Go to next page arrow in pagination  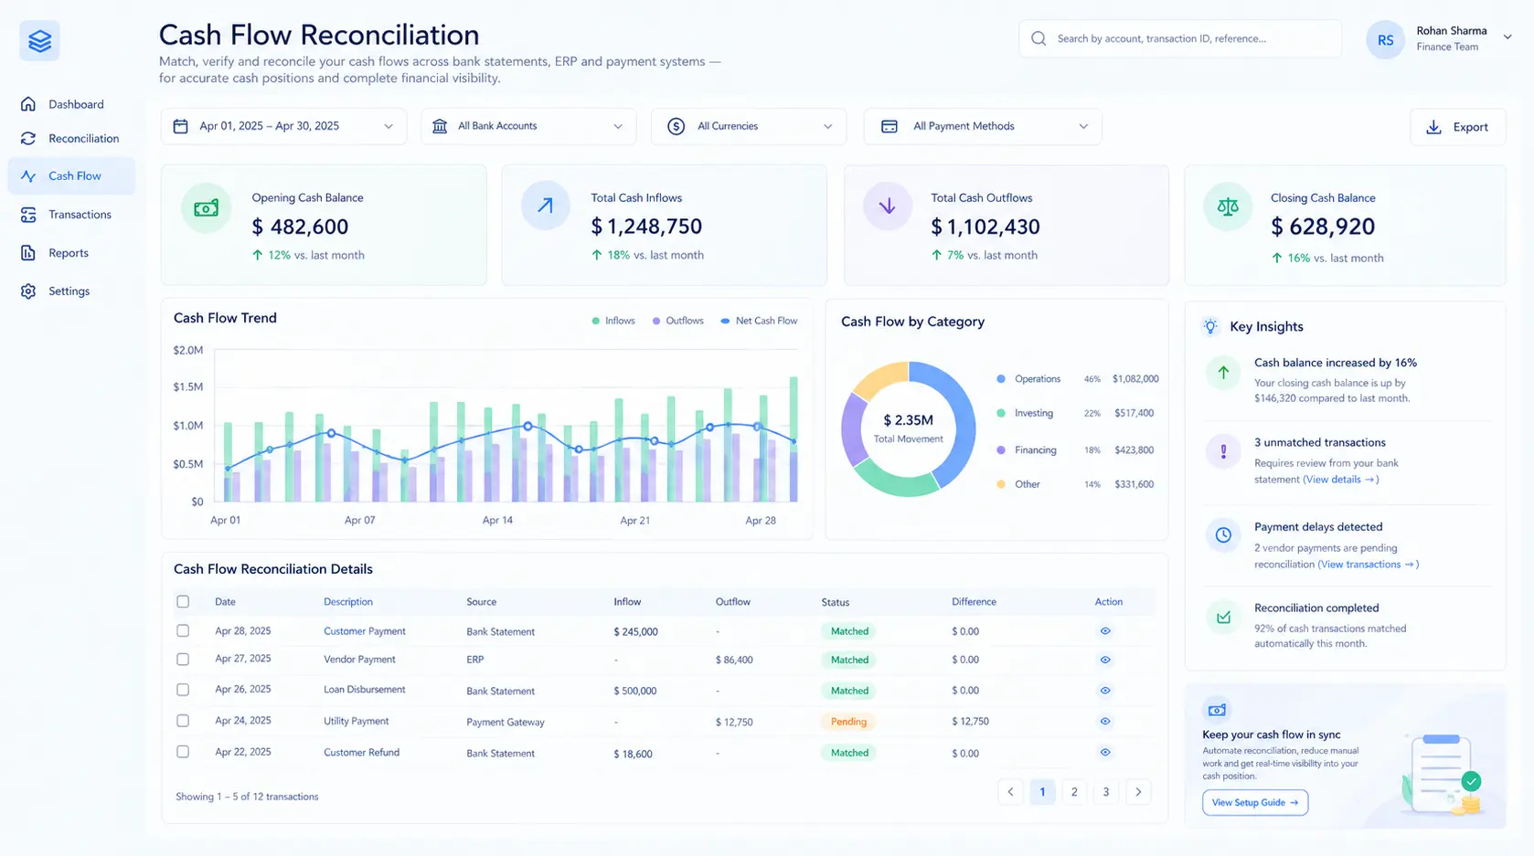tap(1138, 792)
